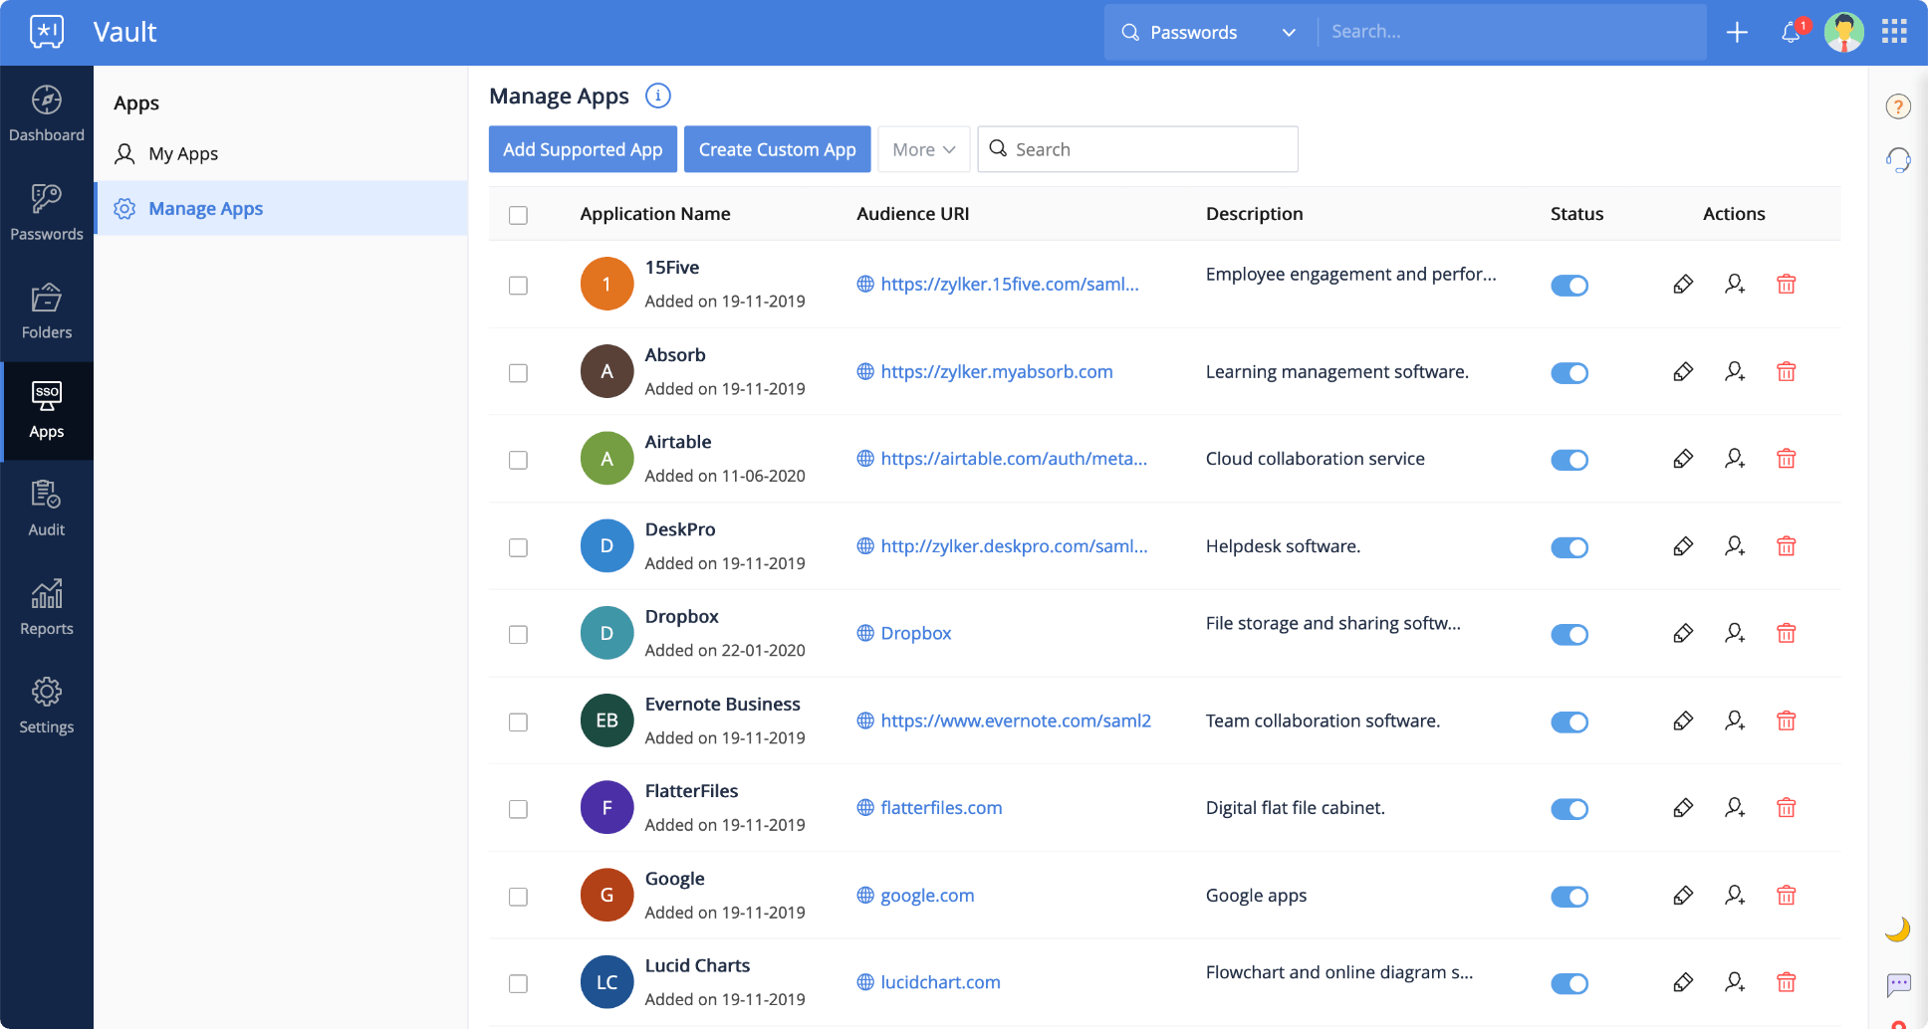Open the evernote.com/saml2 link
Viewport: 1928px width, 1029px height.
pyautogui.click(x=1016, y=720)
